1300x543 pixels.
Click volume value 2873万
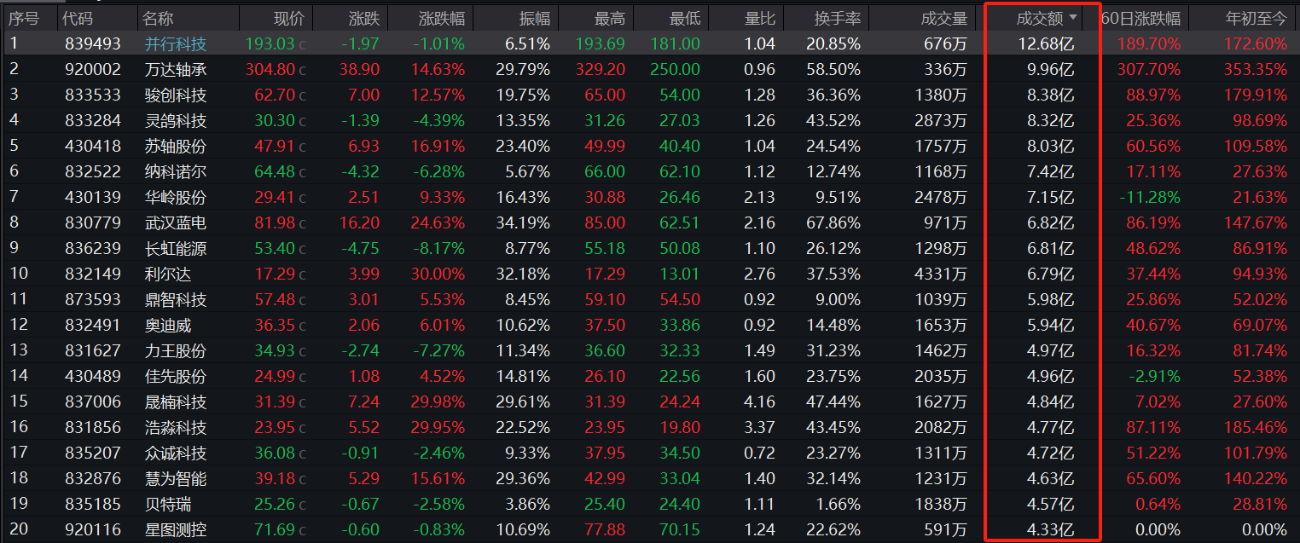(x=940, y=120)
